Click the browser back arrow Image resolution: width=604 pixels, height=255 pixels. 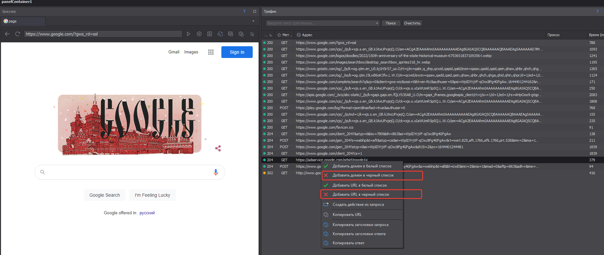point(7,34)
